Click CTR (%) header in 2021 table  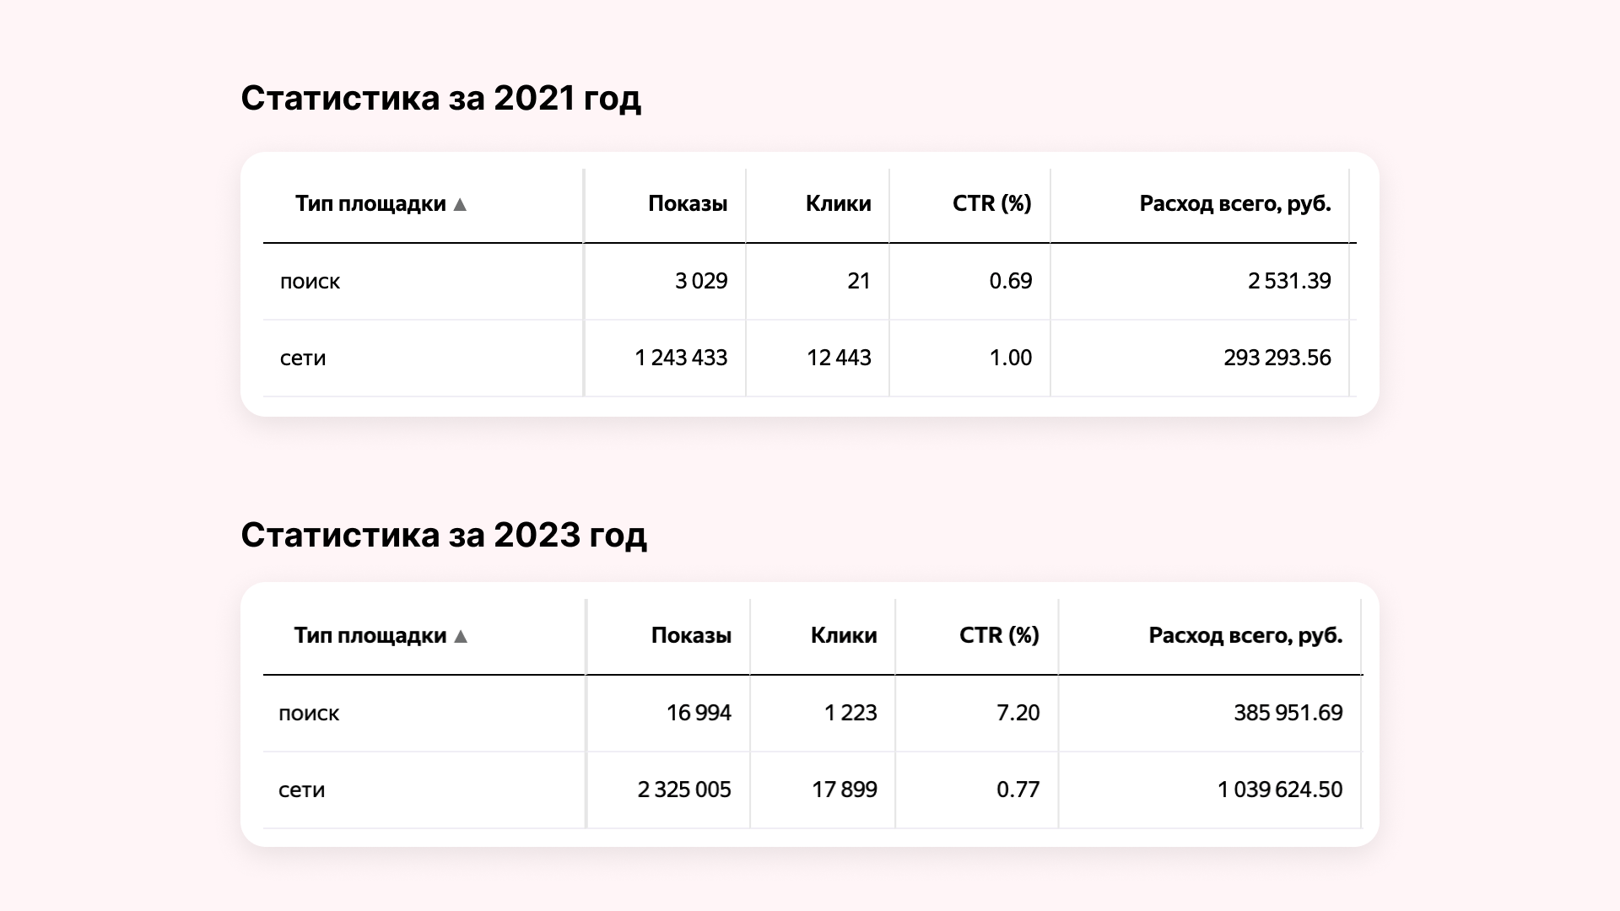[992, 203]
